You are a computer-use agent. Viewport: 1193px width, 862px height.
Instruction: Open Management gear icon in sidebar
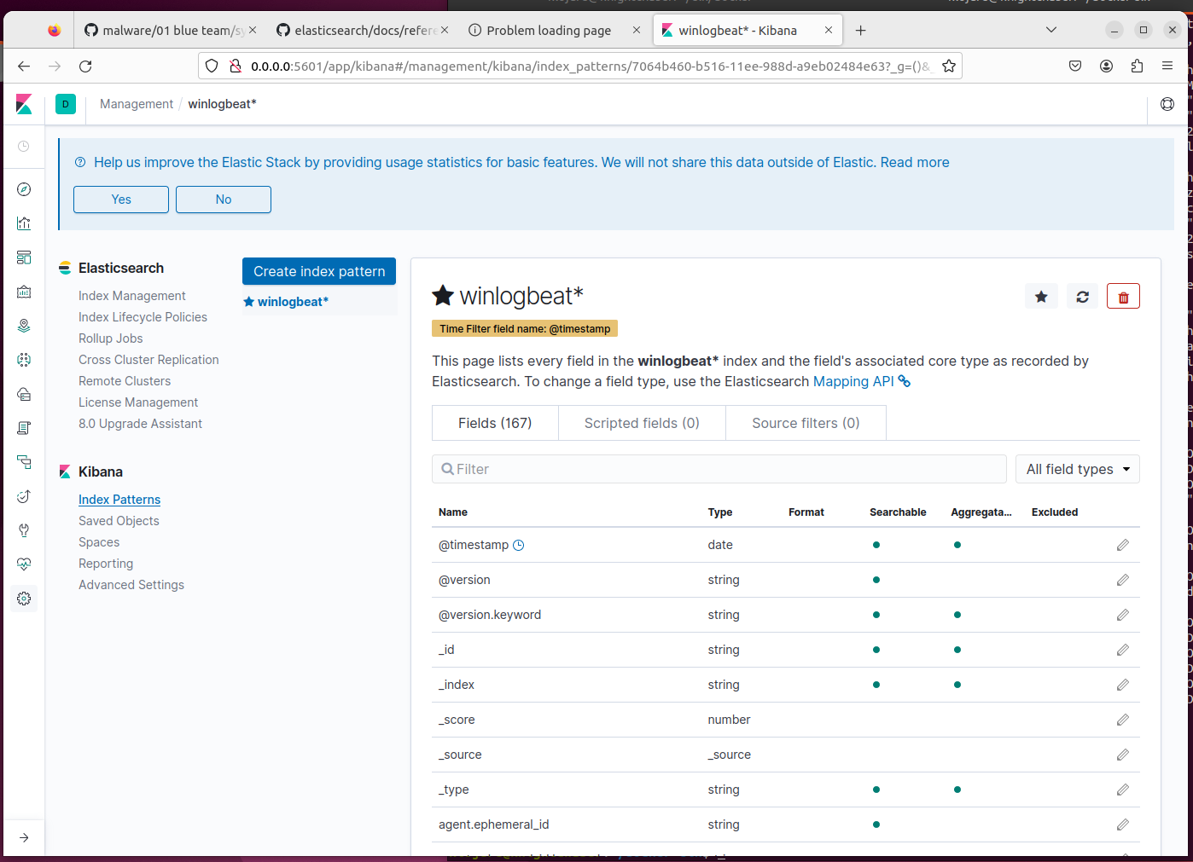(24, 599)
